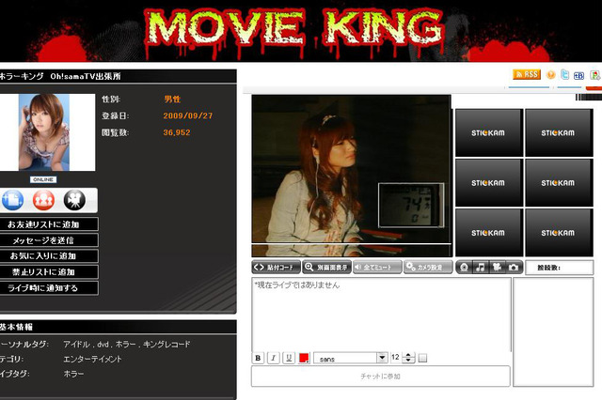Click the viewer list pane beside chat

tap(553, 331)
